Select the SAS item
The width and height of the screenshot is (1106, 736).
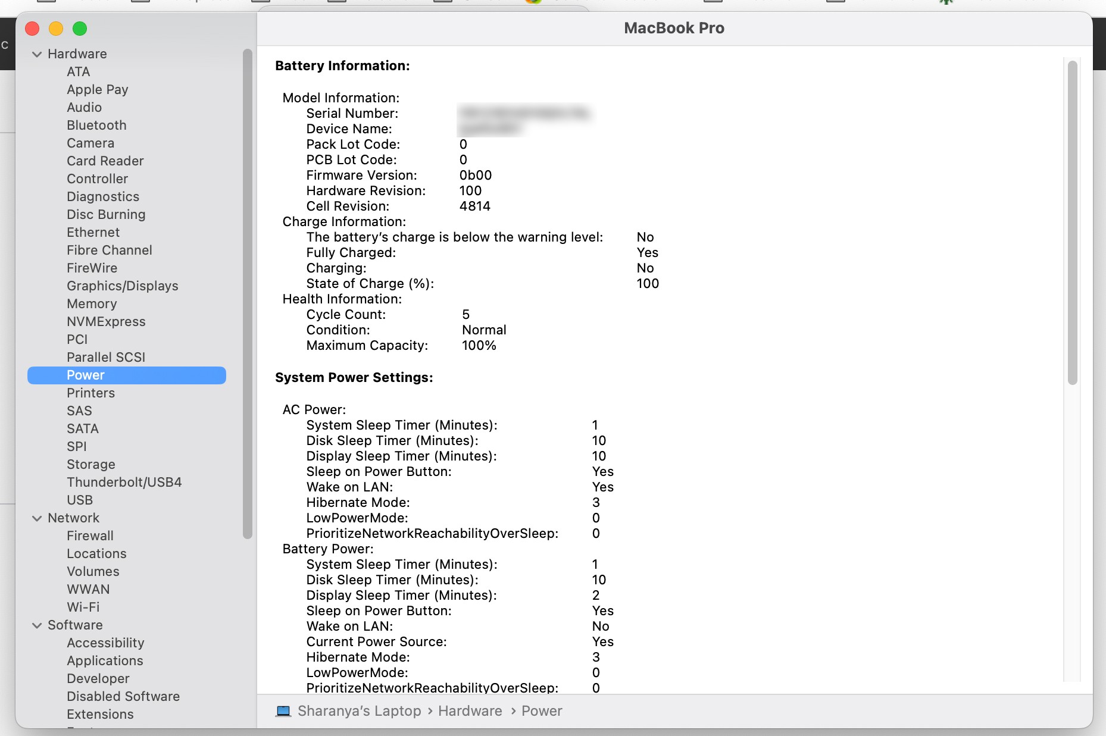[79, 411]
